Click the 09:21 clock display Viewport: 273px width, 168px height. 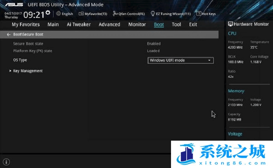click(x=34, y=15)
